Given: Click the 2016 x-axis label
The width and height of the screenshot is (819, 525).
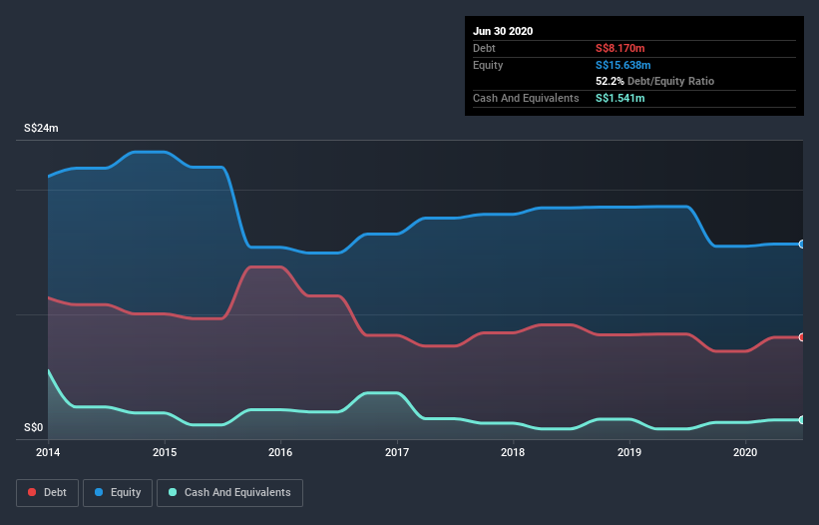Looking at the screenshot, I should [x=280, y=452].
